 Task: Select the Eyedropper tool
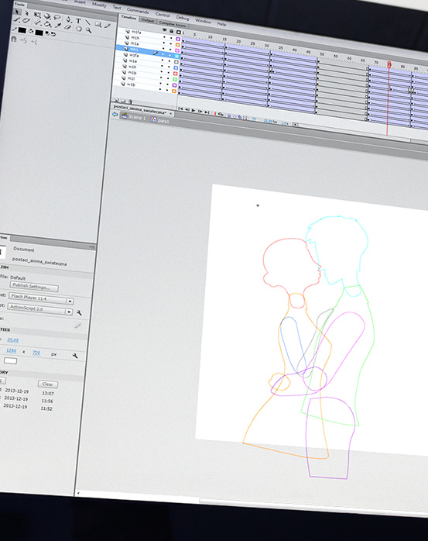coord(58,25)
